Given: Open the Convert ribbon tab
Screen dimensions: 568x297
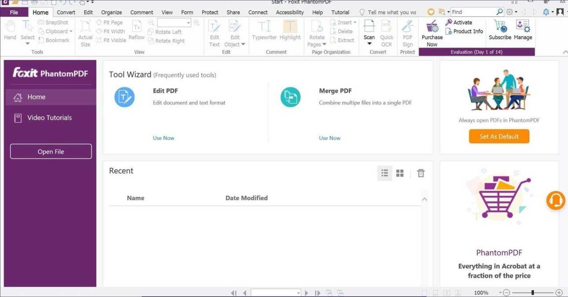Looking at the screenshot, I should coord(66,12).
